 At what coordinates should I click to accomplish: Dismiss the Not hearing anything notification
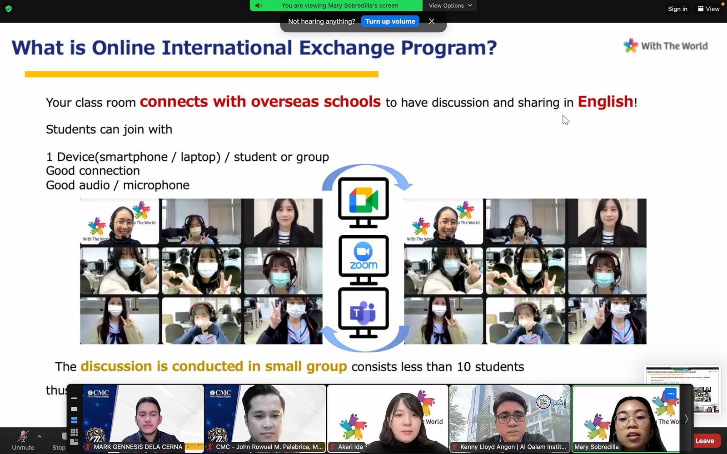click(x=432, y=21)
